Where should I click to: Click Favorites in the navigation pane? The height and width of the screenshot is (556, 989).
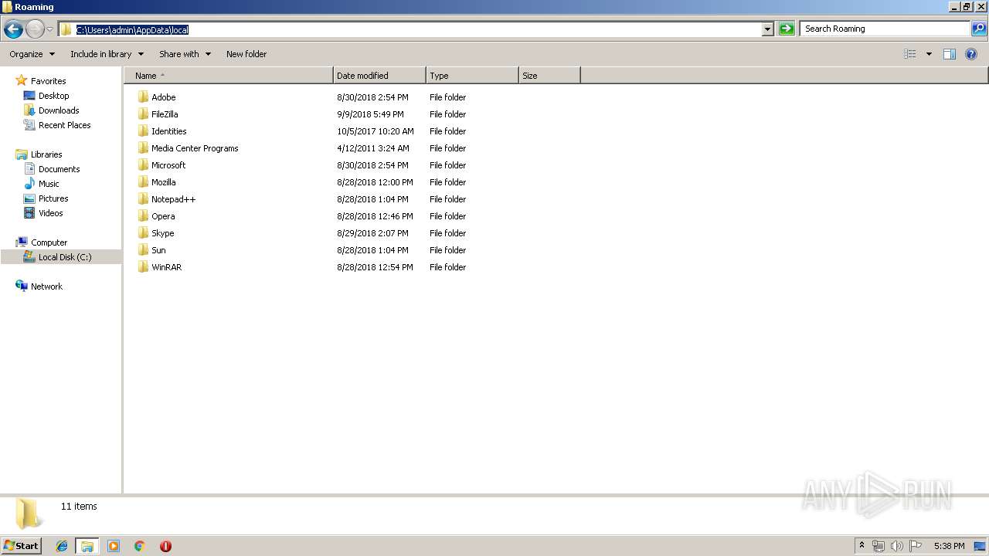48,81
